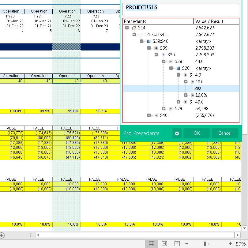Click the =PROJECT!S16 formula field

(x=181, y=9)
